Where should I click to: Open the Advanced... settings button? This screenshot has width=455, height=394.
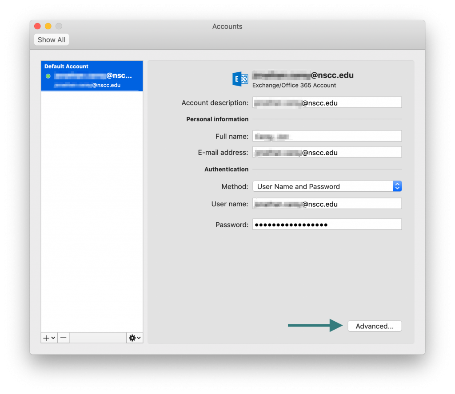click(x=375, y=326)
